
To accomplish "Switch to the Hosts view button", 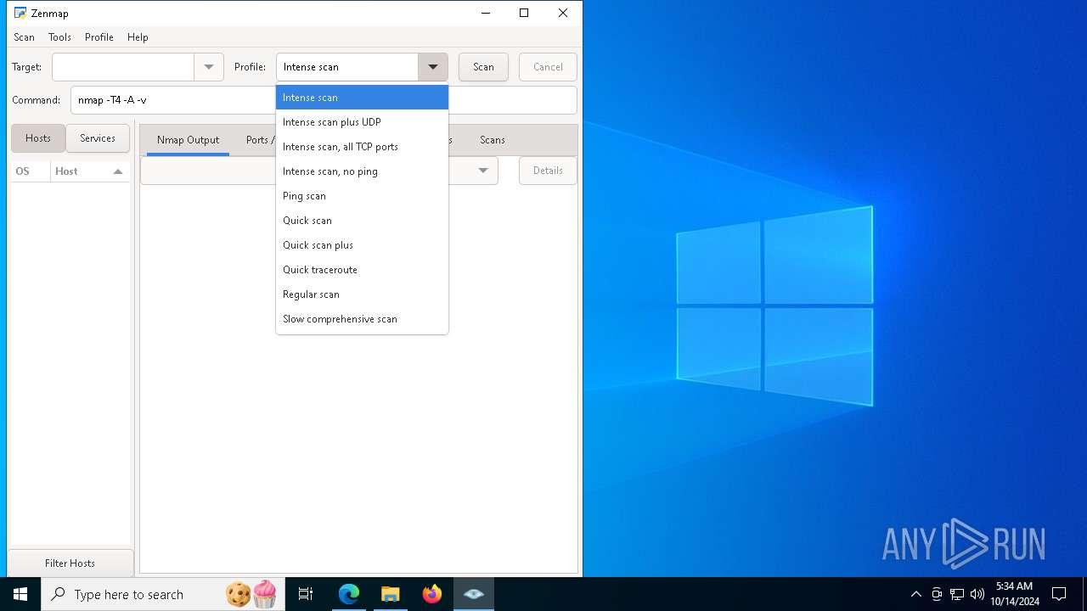I will (x=38, y=138).
